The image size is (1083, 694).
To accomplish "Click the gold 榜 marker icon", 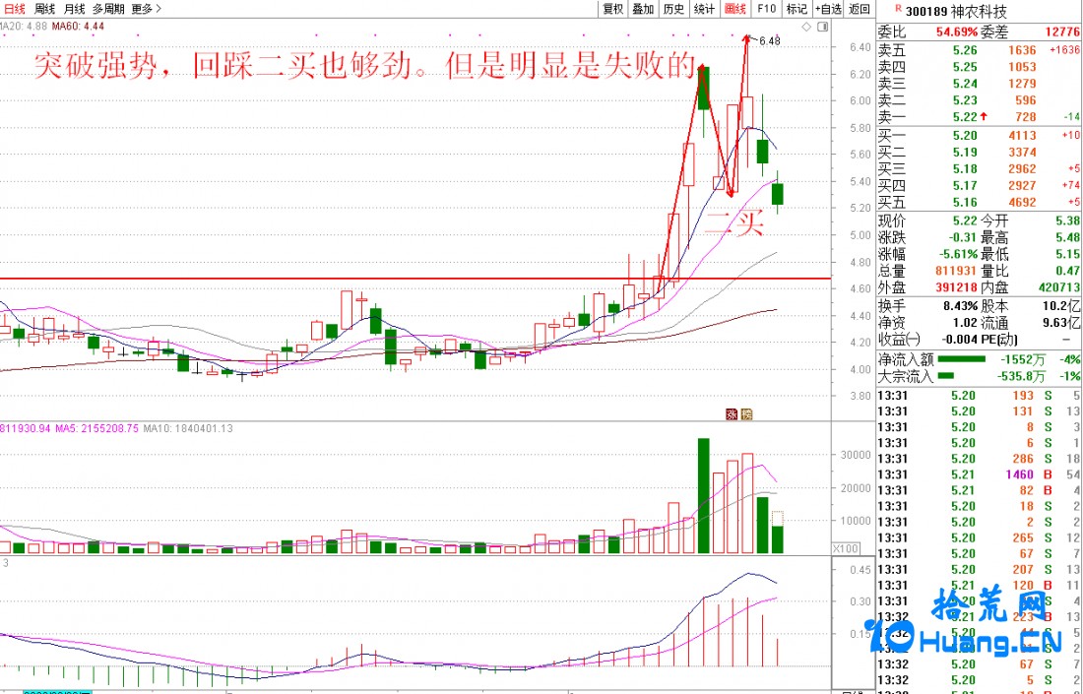I will click(x=746, y=413).
